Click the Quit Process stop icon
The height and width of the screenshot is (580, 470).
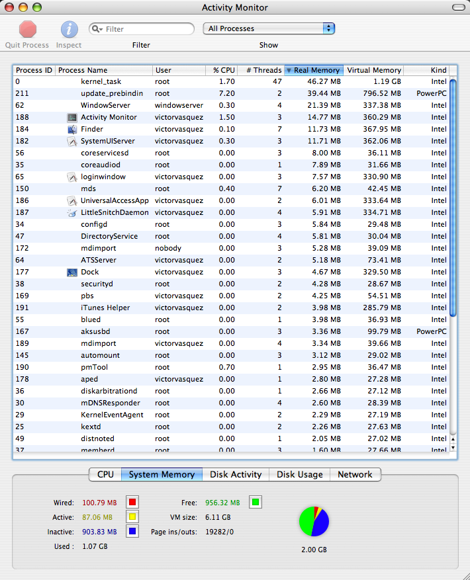tap(28, 29)
